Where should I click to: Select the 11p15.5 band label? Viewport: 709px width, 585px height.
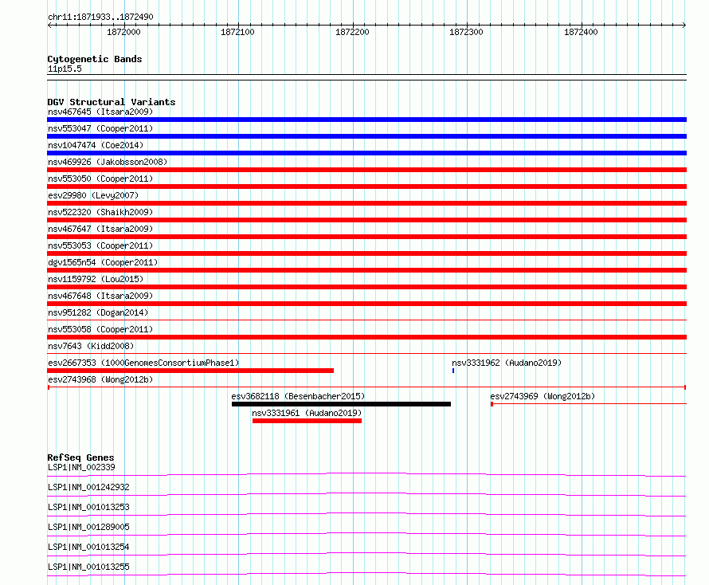[x=65, y=69]
